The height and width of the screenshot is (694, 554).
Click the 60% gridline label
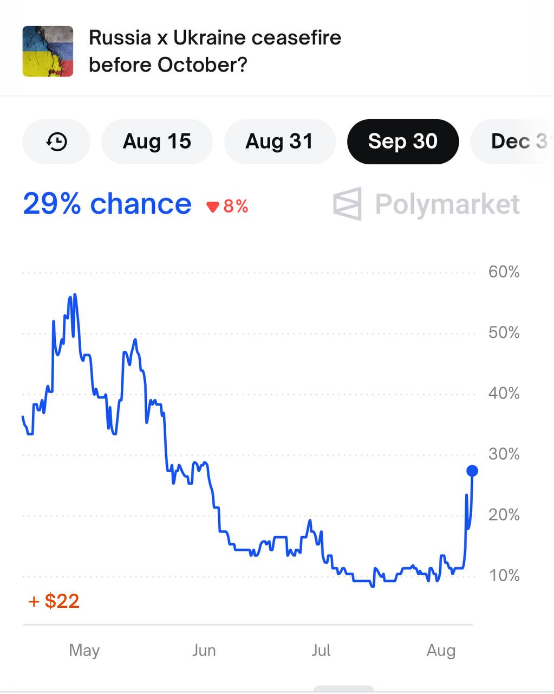(504, 272)
